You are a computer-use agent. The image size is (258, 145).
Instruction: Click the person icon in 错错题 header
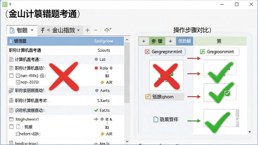[x=11, y=41]
